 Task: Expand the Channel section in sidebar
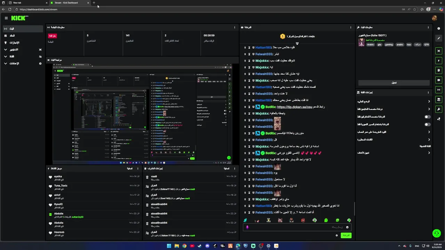pos(23,57)
